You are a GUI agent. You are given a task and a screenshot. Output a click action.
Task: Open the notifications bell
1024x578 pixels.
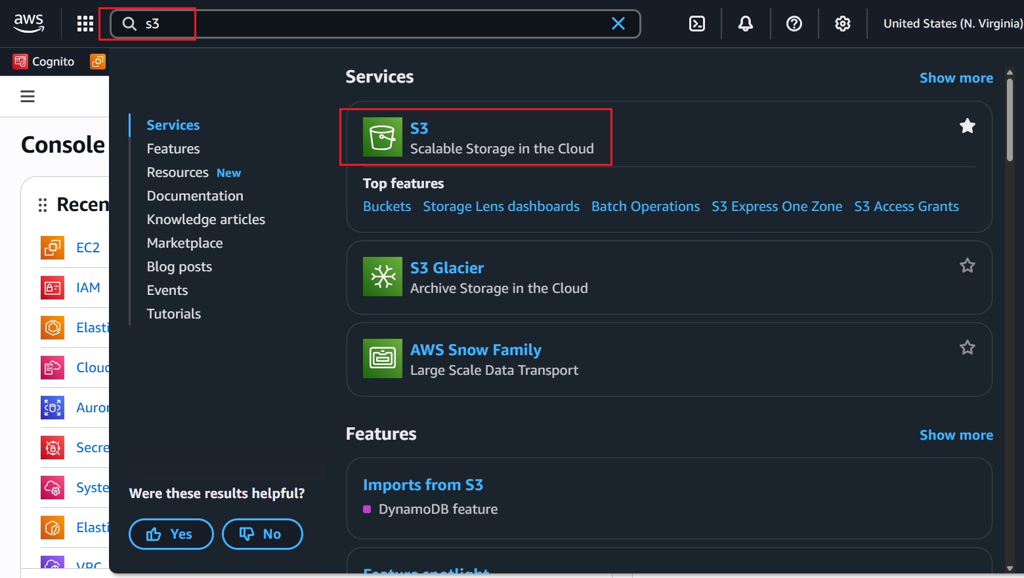745,24
